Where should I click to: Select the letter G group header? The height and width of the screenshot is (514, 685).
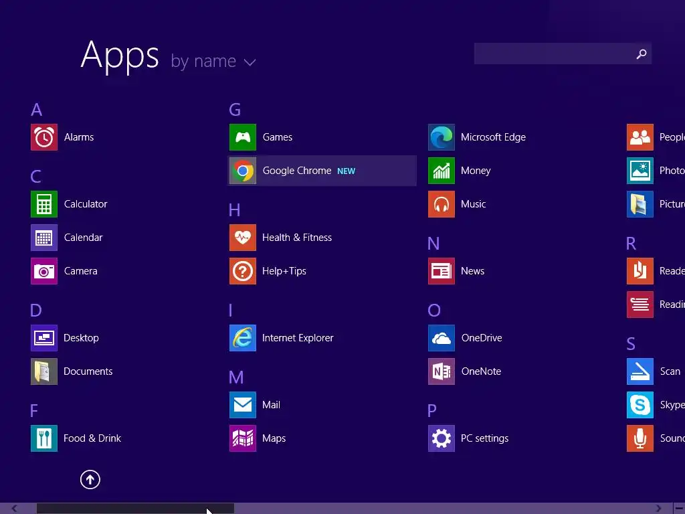click(x=235, y=110)
